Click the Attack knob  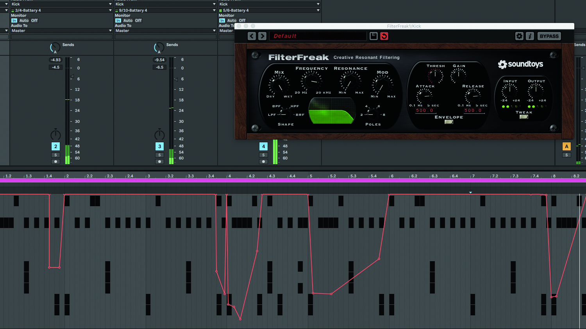(424, 96)
